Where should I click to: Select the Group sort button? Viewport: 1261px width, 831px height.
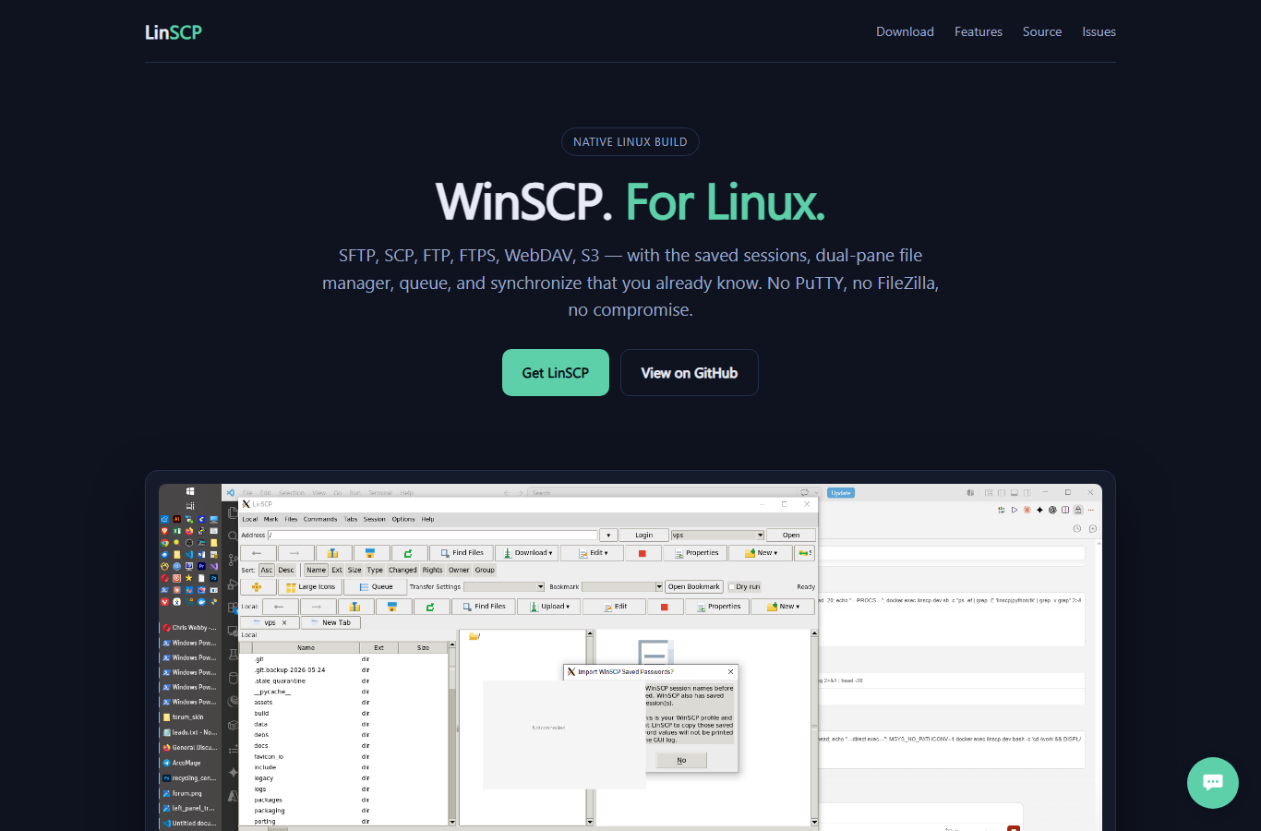(x=485, y=571)
